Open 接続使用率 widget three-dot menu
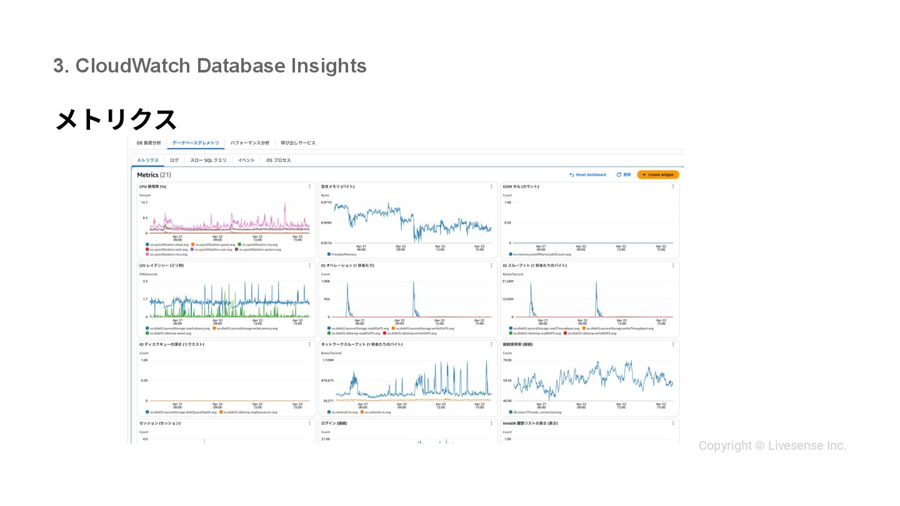Screen dimensions: 900x506 point(673,344)
